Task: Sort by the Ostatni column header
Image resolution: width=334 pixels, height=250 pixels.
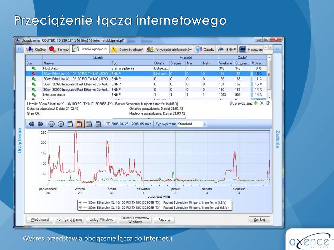Action: (x=161, y=63)
